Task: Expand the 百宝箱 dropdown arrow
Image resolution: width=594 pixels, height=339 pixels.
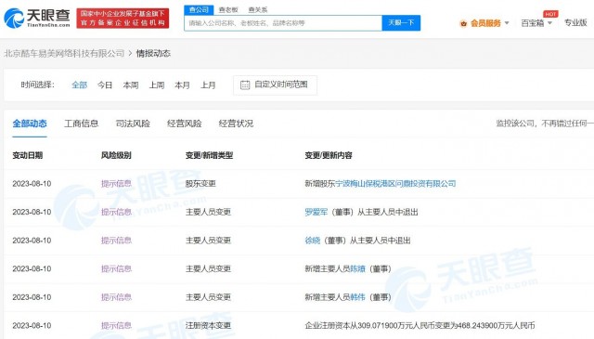Action: coord(550,23)
